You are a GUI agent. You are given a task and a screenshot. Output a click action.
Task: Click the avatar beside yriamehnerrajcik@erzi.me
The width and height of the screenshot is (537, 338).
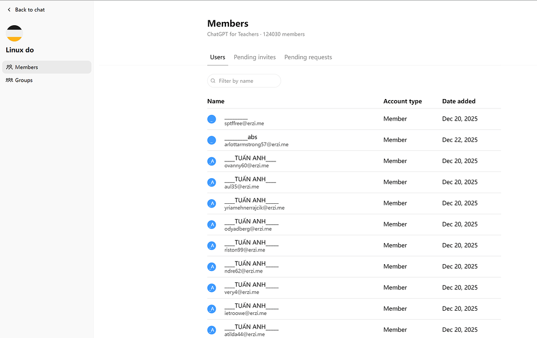pos(212,203)
